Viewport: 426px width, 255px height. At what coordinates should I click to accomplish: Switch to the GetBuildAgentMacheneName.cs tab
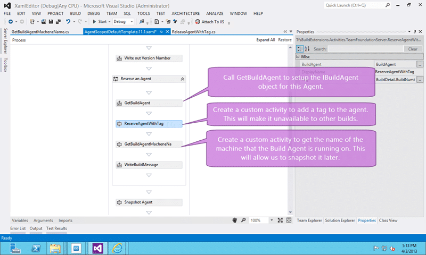40,32
